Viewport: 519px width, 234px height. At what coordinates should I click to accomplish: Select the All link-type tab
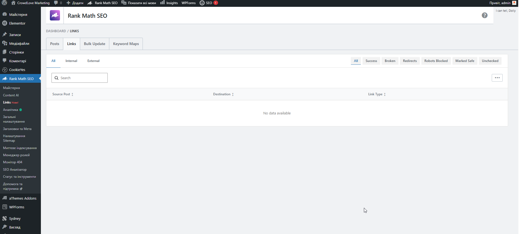tap(53, 61)
